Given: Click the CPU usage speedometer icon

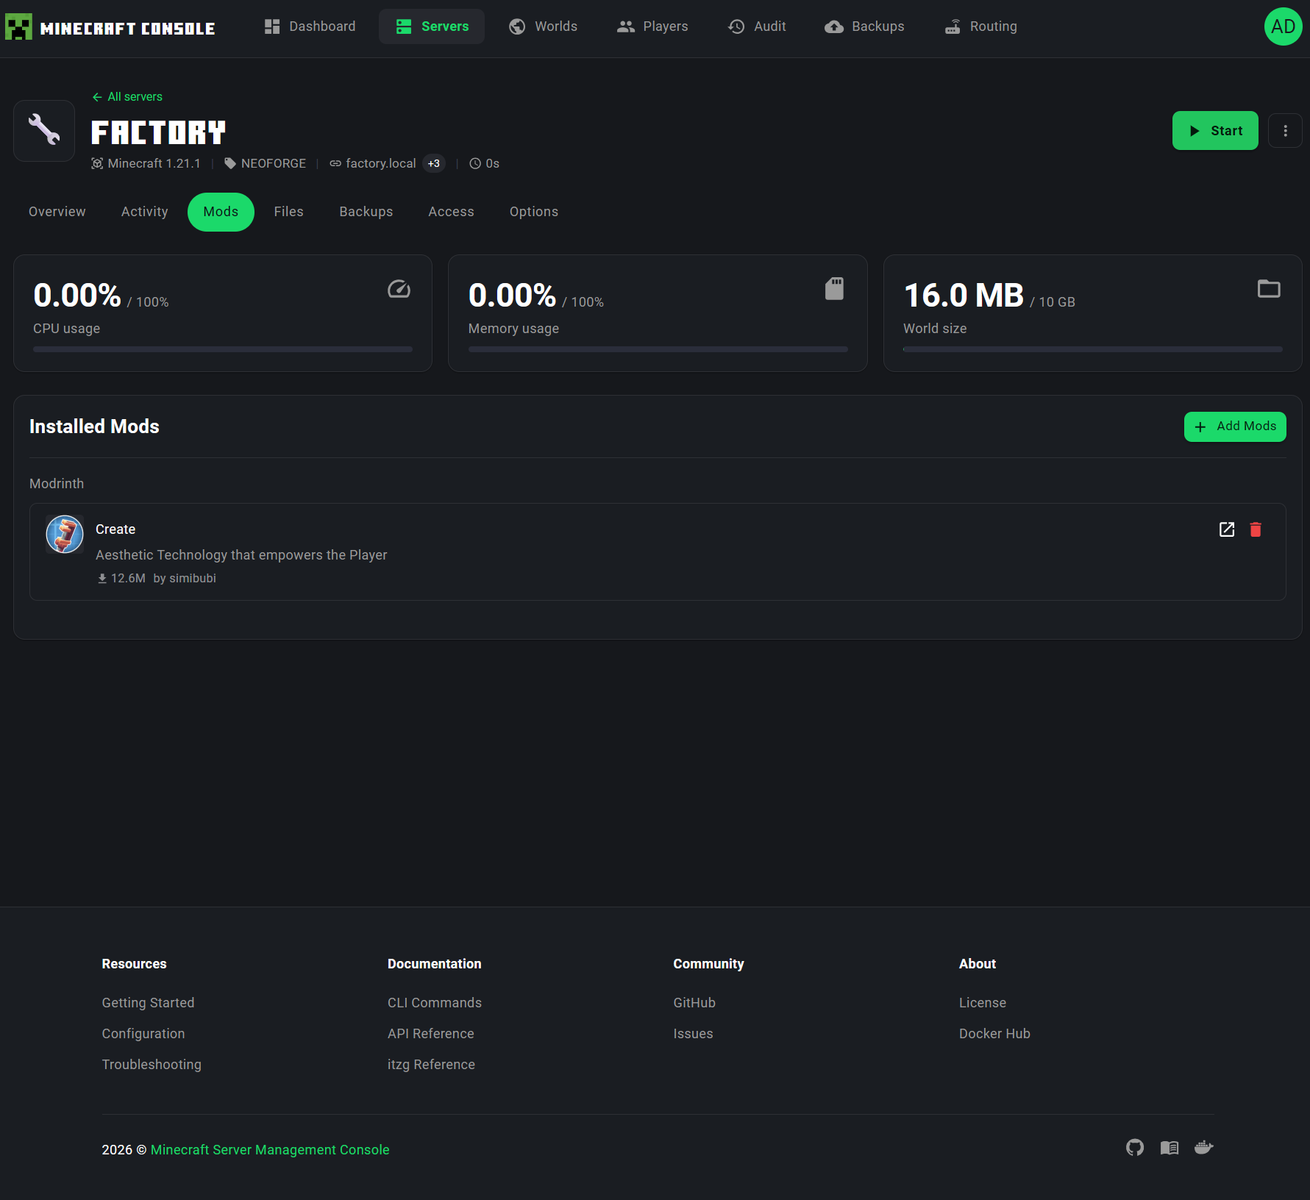Looking at the screenshot, I should [x=399, y=289].
